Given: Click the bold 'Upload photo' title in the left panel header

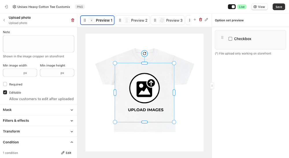Looking at the screenshot, I should pyautogui.click(x=20, y=18).
